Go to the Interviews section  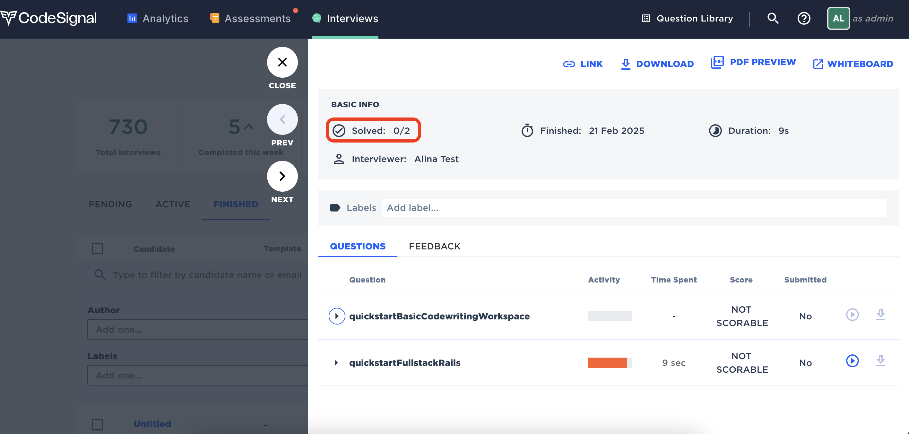click(x=345, y=18)
